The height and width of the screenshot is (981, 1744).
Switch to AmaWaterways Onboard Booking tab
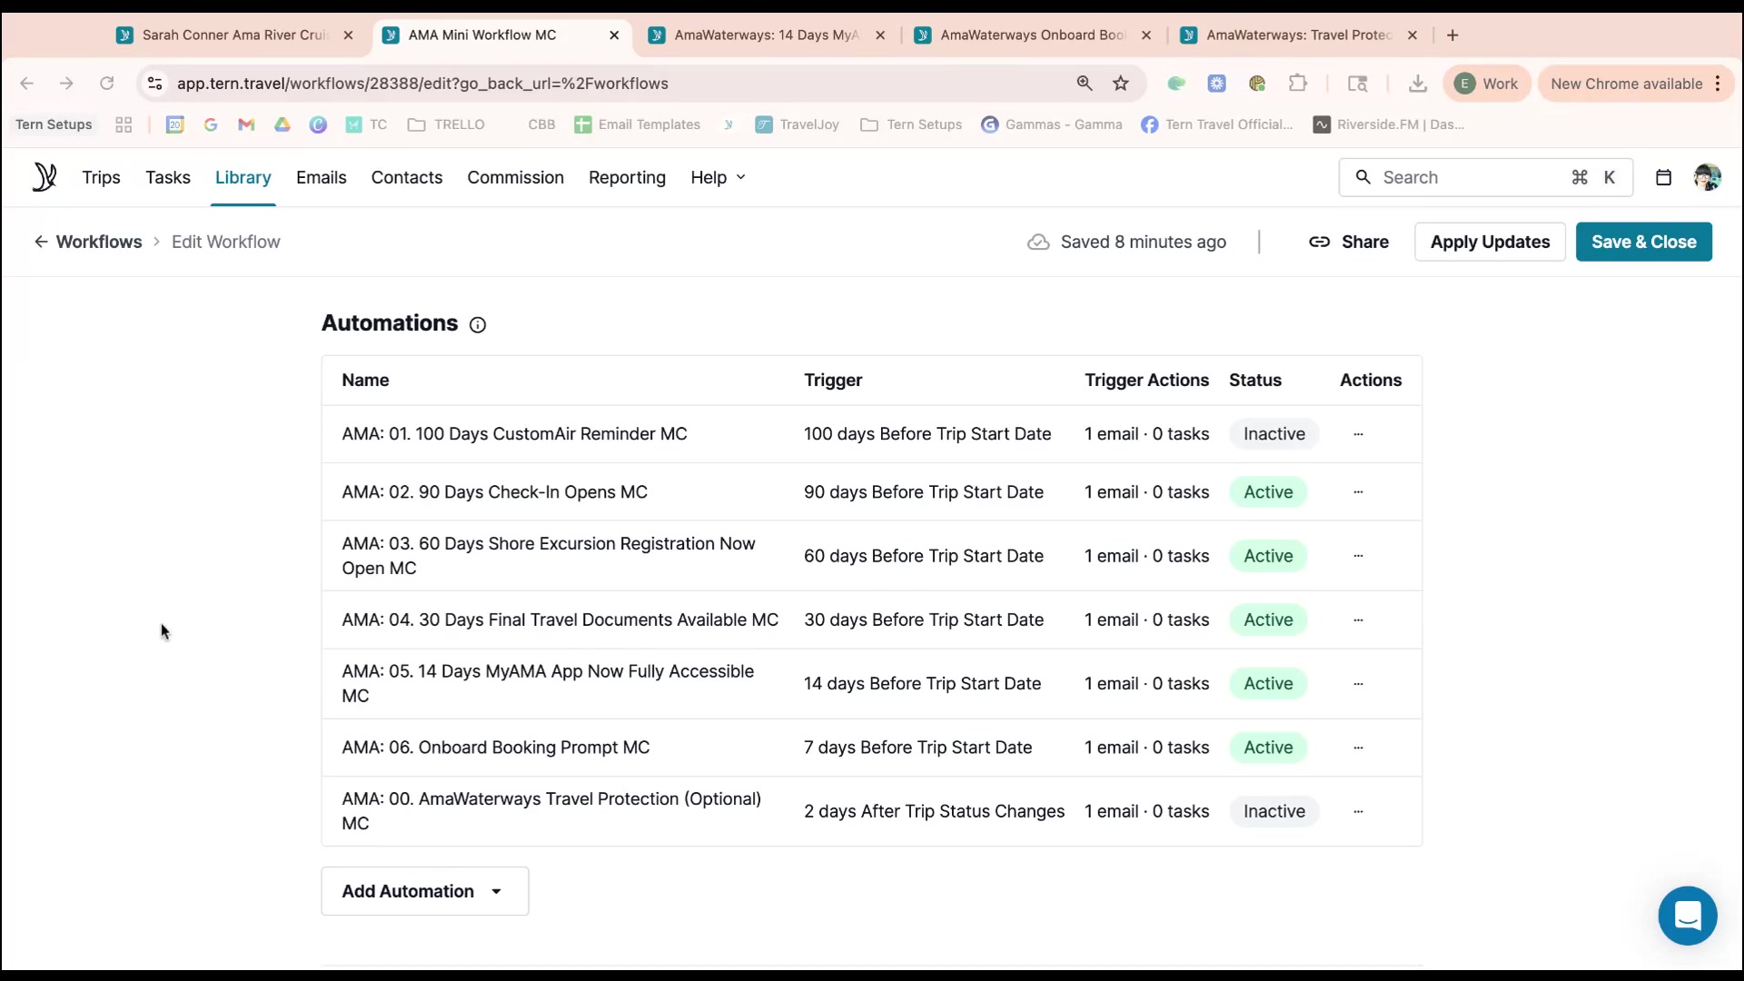pyautogui.click(x=1033, y=35)
